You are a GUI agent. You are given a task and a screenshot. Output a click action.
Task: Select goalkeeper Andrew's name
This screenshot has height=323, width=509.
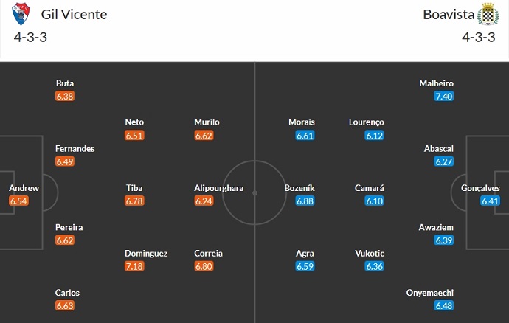(x=24, y=188)
